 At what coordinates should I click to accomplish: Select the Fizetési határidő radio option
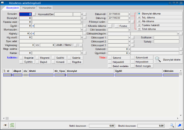139,25
